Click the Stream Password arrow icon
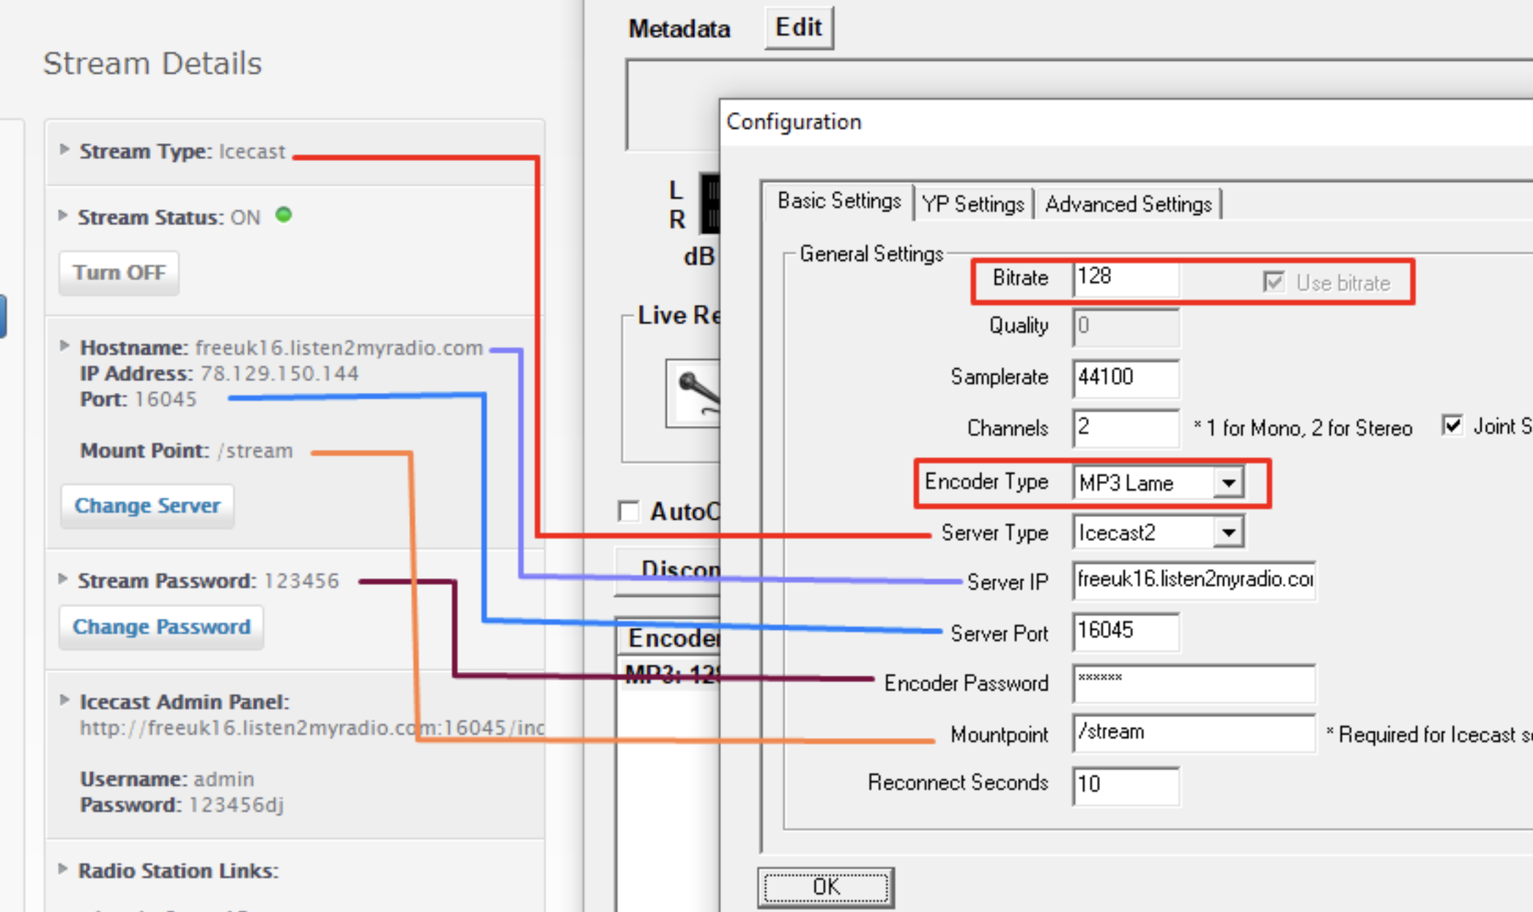Screen dimensions: 1533x912 coord(63,579)
